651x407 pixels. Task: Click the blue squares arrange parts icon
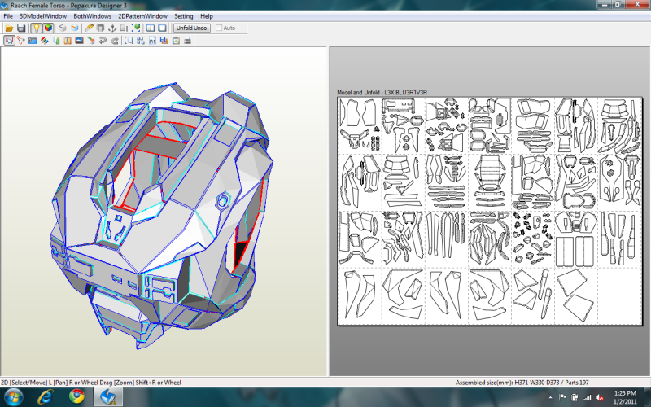(141, 41)
